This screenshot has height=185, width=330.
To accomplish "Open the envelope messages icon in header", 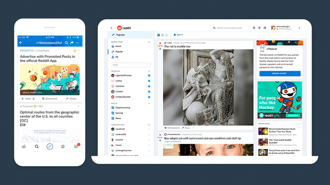I will point(265,28).
